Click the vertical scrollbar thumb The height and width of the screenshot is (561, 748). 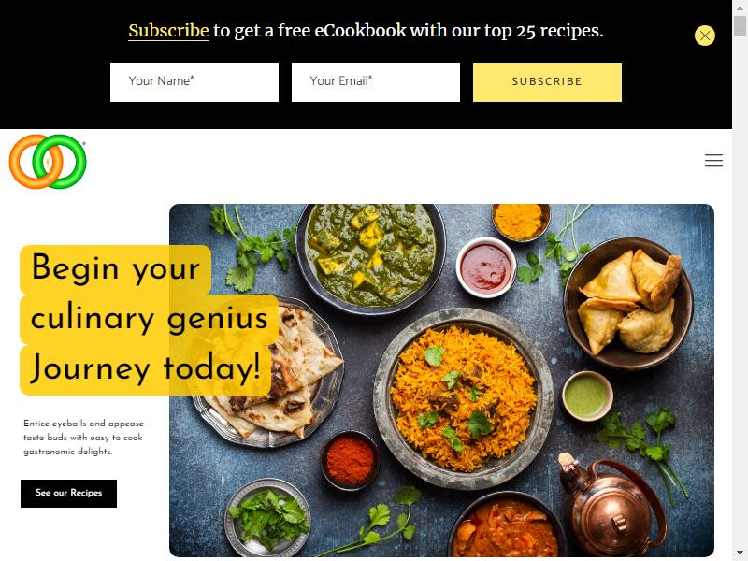tap(740, 25)
